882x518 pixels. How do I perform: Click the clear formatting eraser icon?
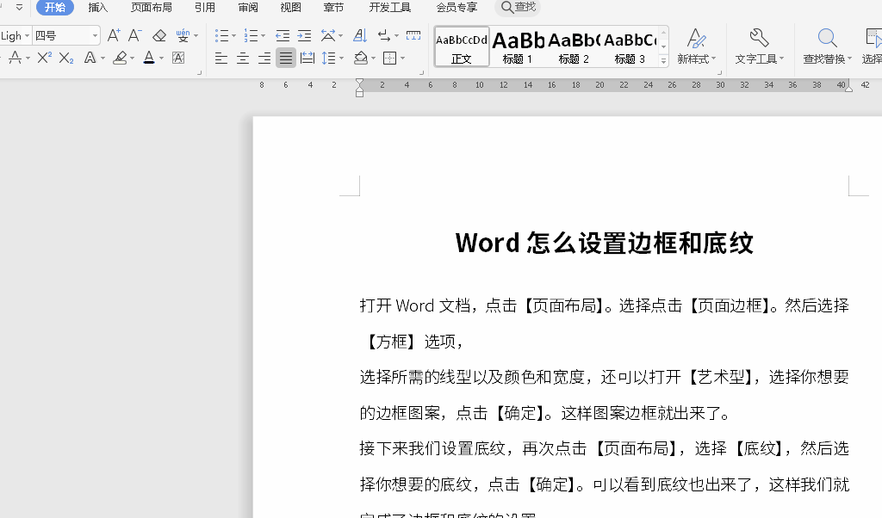point(159,36)
